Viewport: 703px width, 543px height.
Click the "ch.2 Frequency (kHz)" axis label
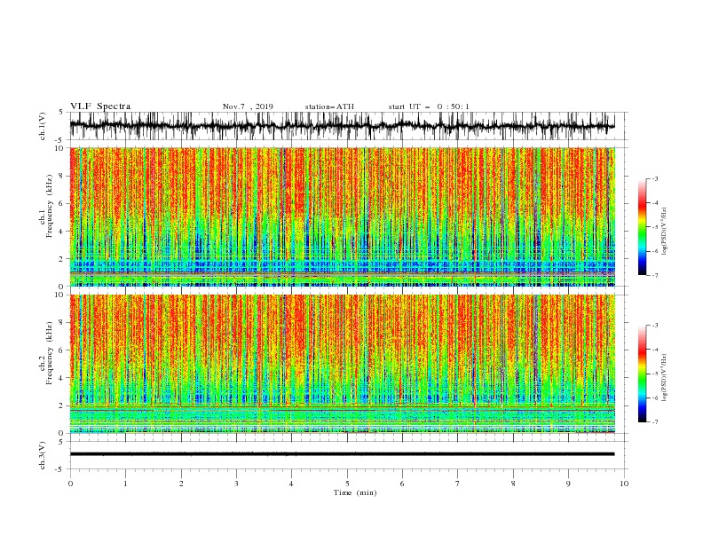click(x=46, y=353)
